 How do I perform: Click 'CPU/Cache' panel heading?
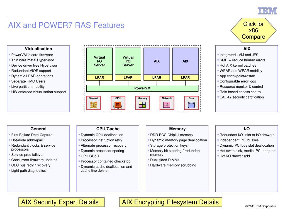point(108,129)
